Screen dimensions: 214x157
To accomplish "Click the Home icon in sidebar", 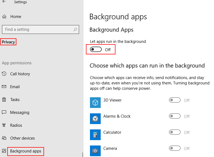I will pos(4,17).
